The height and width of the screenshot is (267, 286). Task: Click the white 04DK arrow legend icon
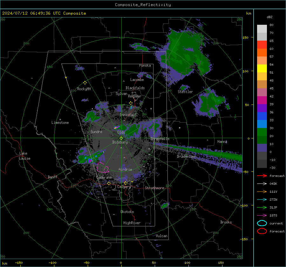262,184
